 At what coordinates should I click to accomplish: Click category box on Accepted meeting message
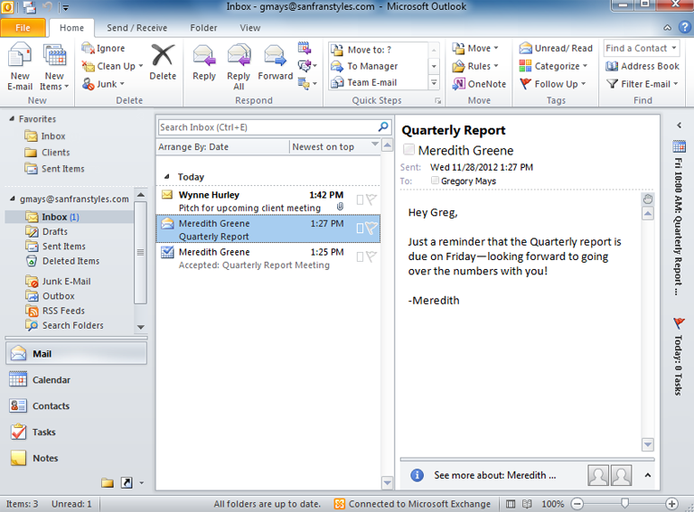coord(360,256)
